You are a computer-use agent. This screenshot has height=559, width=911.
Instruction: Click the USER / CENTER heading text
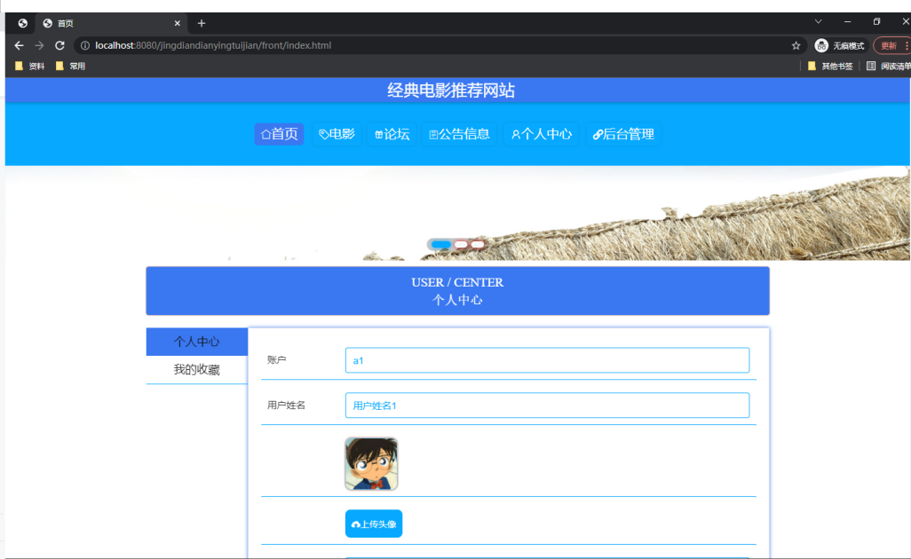click(457, 283)
